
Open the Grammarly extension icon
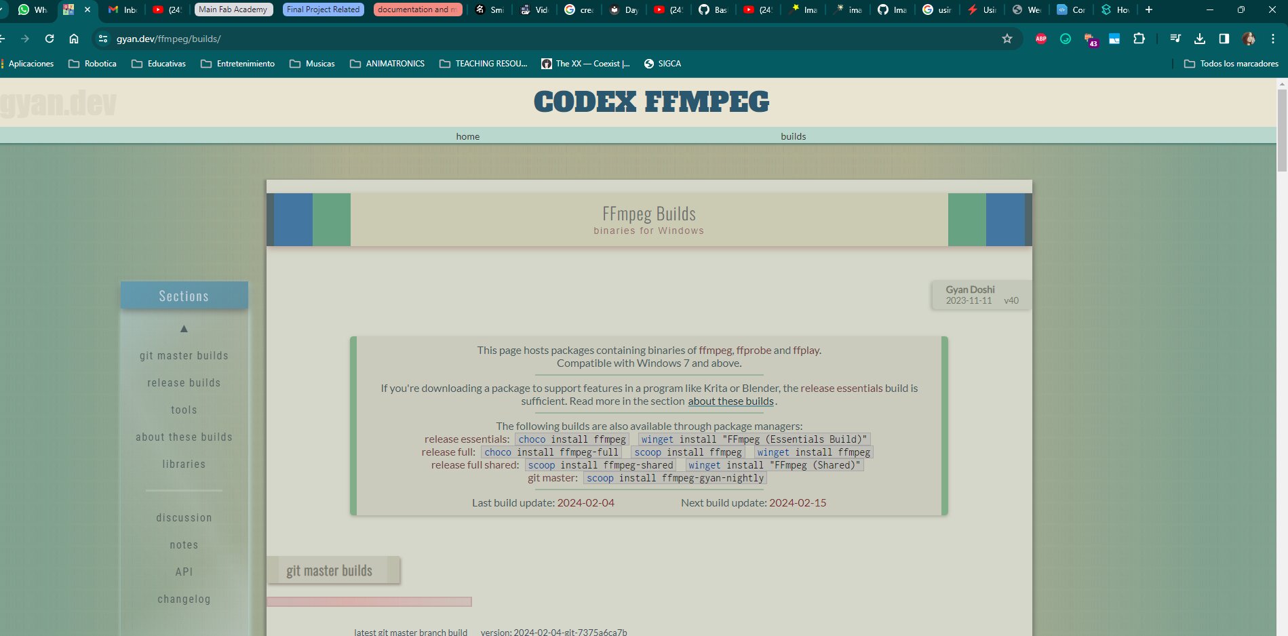coord(1066,39)
